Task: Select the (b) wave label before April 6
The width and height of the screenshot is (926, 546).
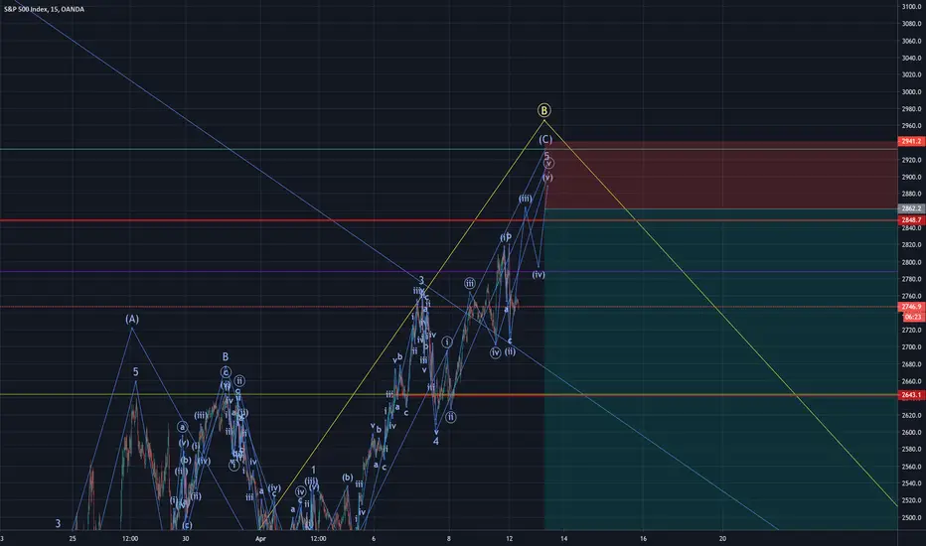Action: tap(348, 478)
